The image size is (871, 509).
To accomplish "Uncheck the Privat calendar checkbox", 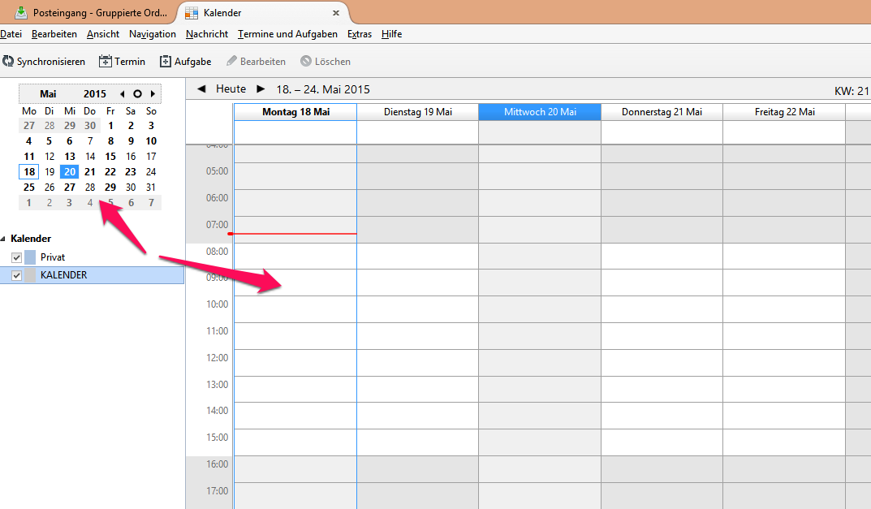I will (16, 257).
